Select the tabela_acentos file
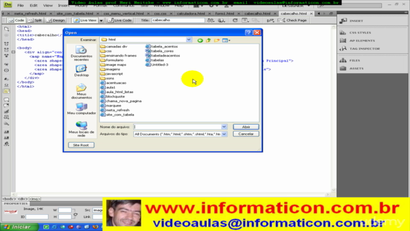The width and height of the screenshot is (410, 231). point(161,46)
